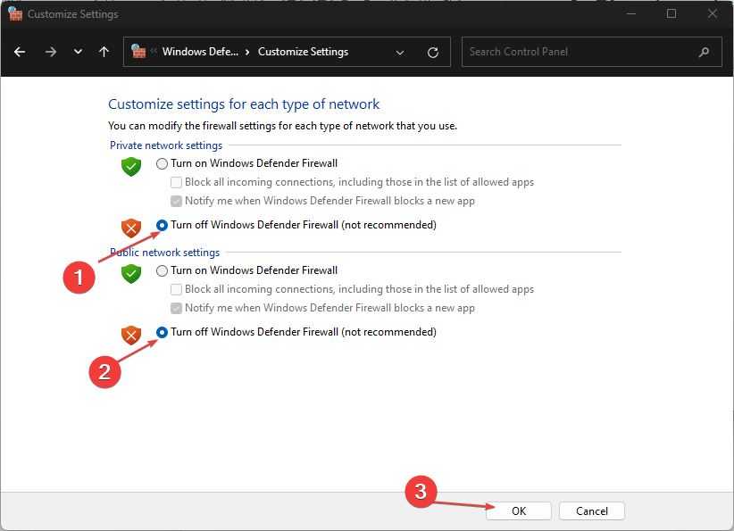The width and height of the screenshot is (734, 531).
Task: Refresh the Customize Settings page
Action: (433, 52)
